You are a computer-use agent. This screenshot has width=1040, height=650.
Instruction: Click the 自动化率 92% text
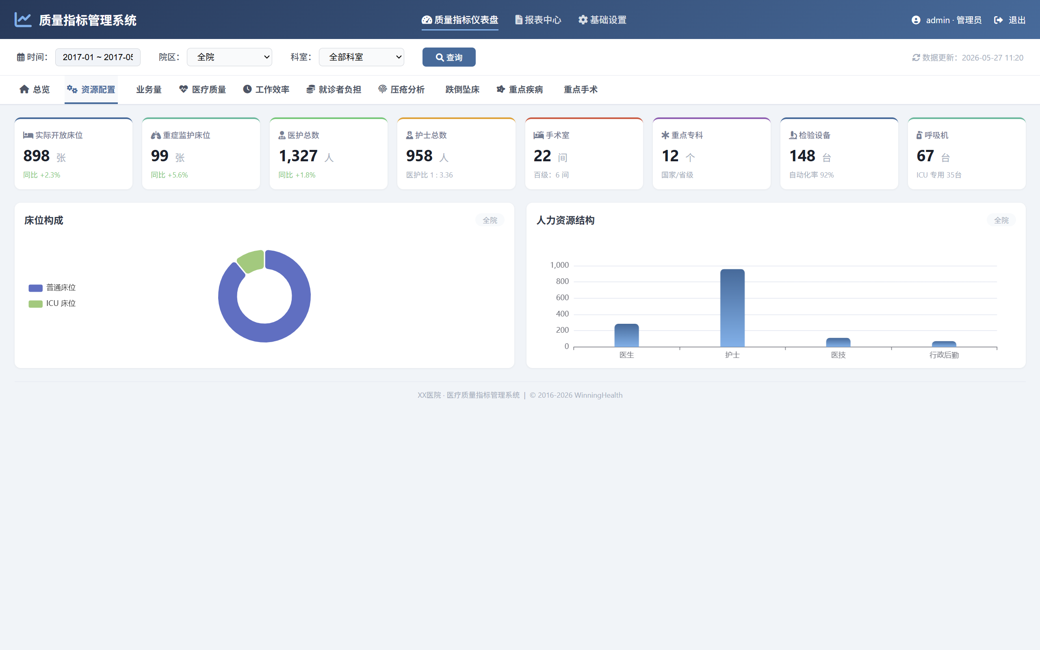[x=811, y=175]
